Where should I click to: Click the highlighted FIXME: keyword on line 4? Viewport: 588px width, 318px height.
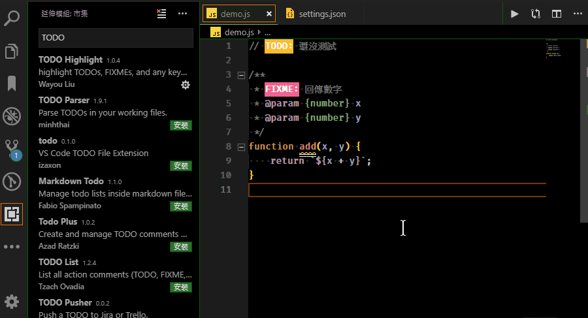(282, 89)
